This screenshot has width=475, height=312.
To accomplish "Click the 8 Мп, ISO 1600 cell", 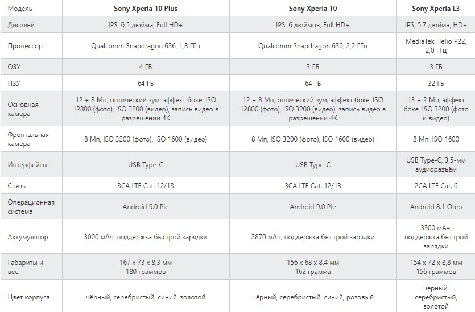I will 435,139.
